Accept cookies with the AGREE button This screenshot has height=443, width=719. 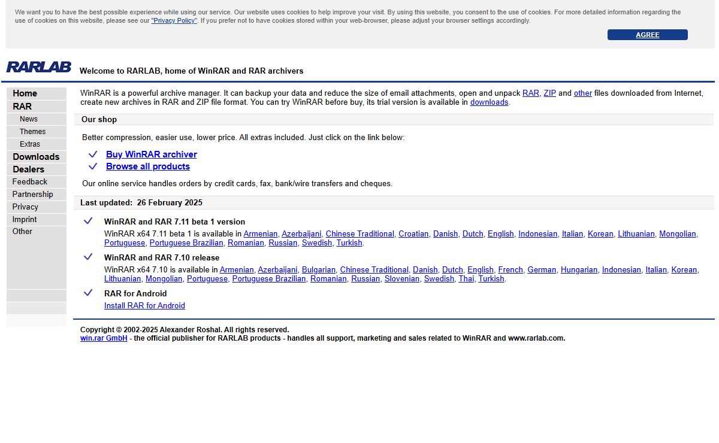[648, 35]
